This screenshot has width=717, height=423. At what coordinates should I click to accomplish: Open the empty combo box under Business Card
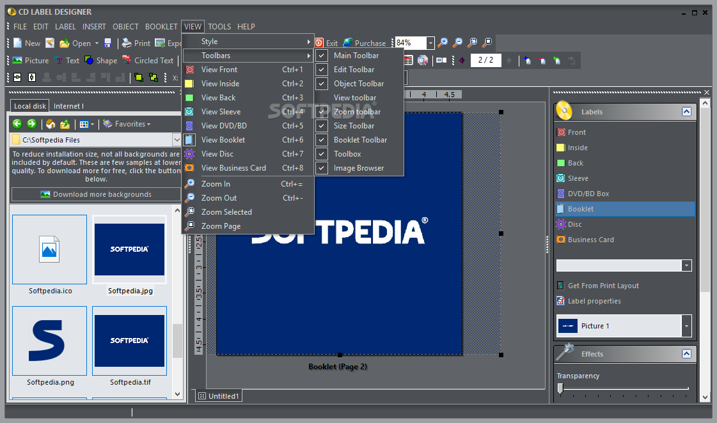[x=686, y=265]
